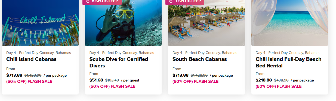
Task: Click FLASH SALE label under South Beach Cabanas
Action: pyautogui.click(x=206, y=82)
